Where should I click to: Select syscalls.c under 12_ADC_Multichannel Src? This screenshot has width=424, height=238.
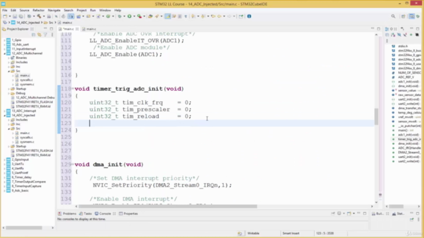tap(26, 80)
